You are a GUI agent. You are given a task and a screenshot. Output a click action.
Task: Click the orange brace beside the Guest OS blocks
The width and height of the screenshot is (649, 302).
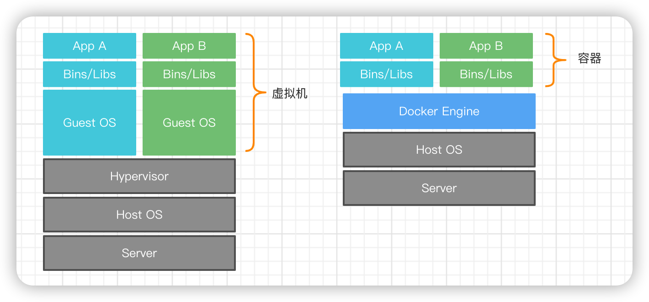click(253, 92)
